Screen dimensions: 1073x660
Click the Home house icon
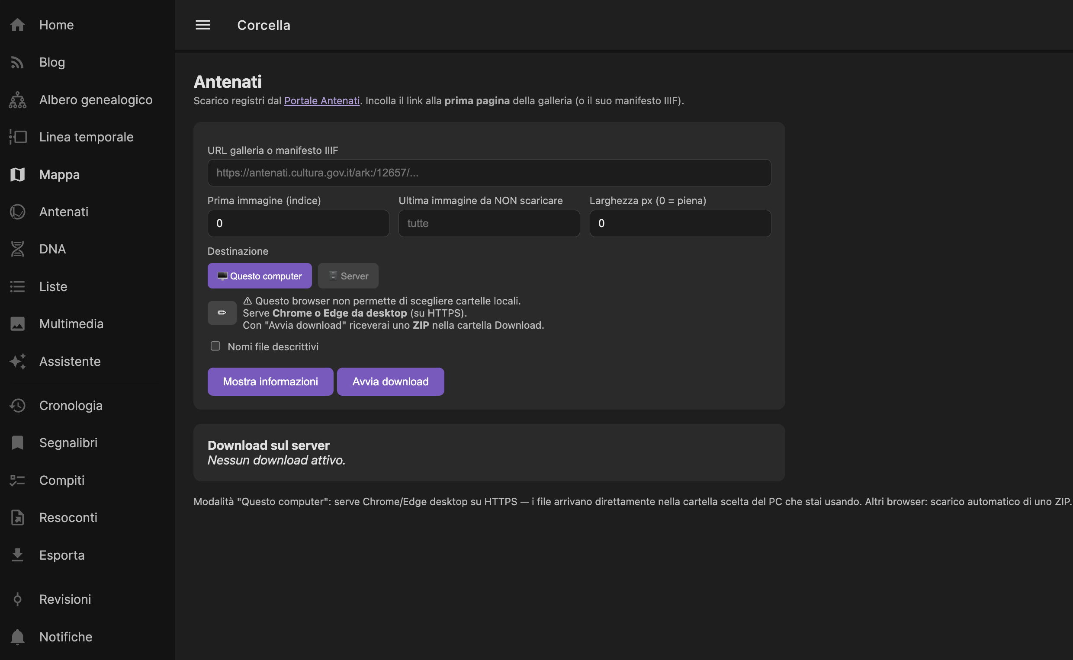coord(17,25)
